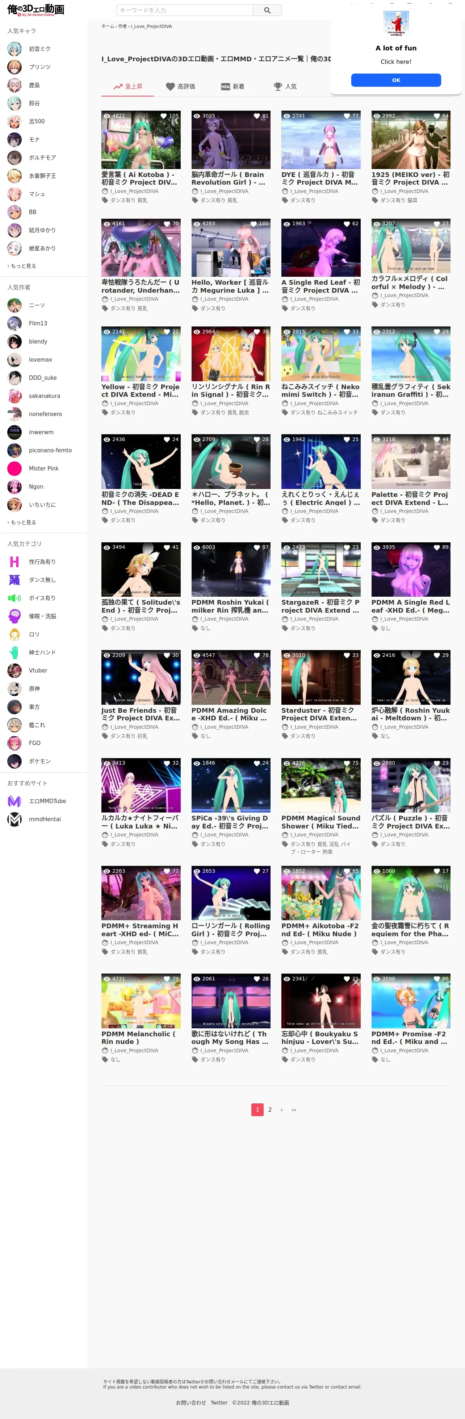
Task: Click the 水着野子王 character avatar icon
Action: pyautogui.click(x=14, y=176)
